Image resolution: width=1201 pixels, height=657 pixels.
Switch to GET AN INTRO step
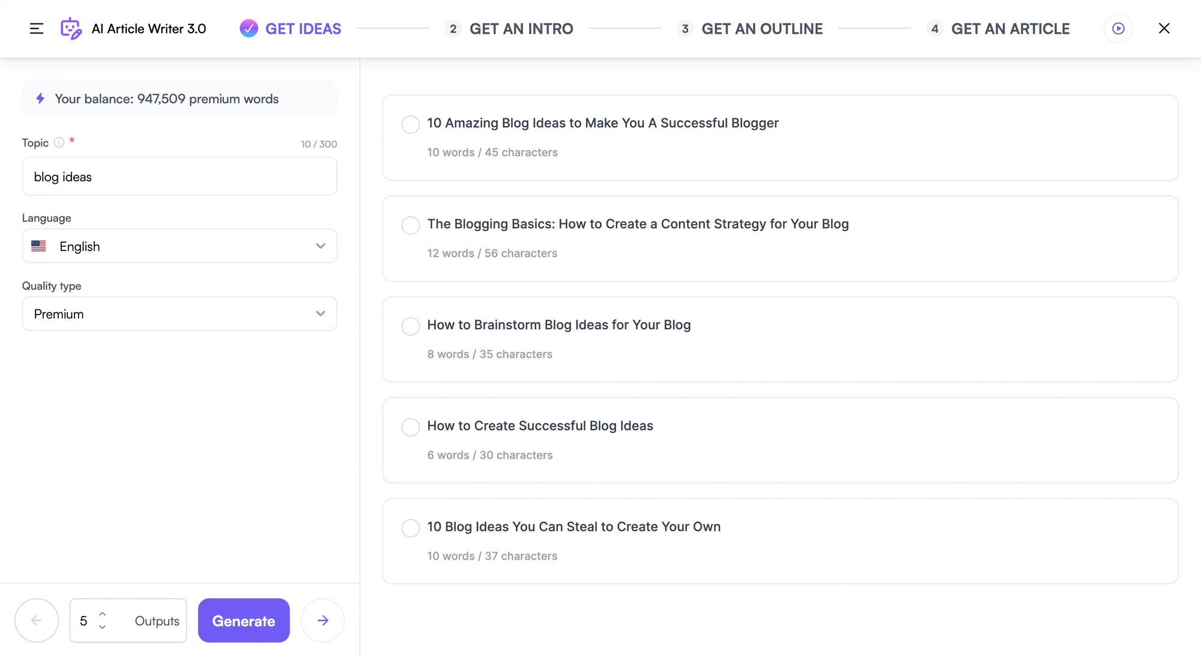coord(521,28)
